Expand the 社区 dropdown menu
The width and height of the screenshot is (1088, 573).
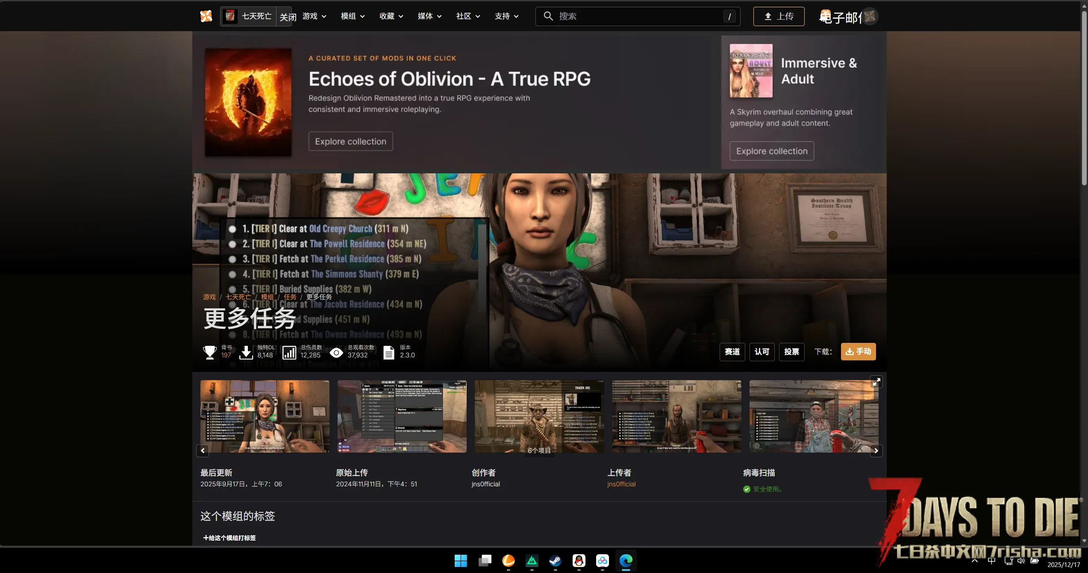(468, 16)
